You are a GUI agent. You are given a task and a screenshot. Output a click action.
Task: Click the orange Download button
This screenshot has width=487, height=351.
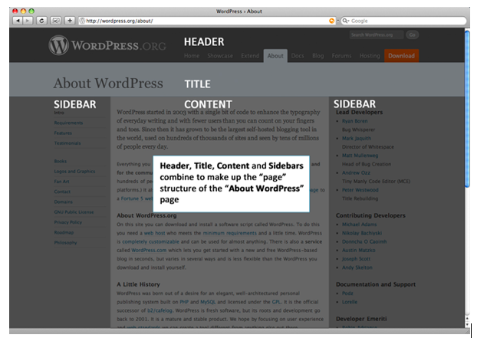coord(401,56)
